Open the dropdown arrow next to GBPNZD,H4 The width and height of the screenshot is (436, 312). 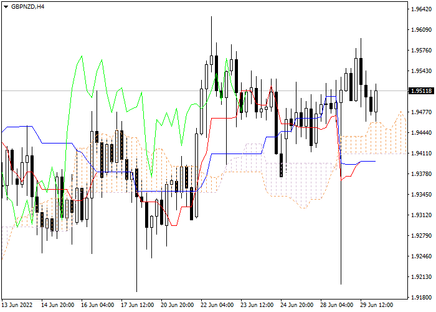tap(6, 7)
